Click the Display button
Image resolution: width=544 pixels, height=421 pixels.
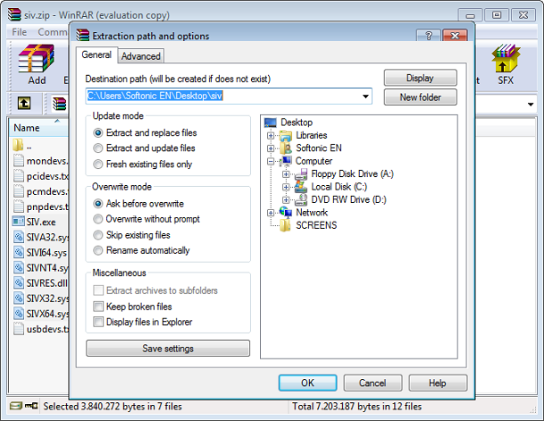(x=420, y=78)
